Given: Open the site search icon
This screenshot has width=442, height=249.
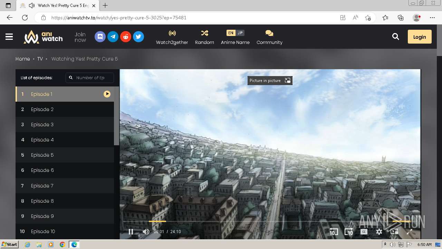Looking at the screenshot, I should pyautogui.click(x=396, y=37).
